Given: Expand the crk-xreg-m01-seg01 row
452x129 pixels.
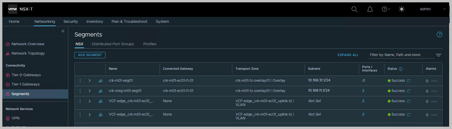Looking at the screenshot, I should pyautogui.click(x=90, y=91).
